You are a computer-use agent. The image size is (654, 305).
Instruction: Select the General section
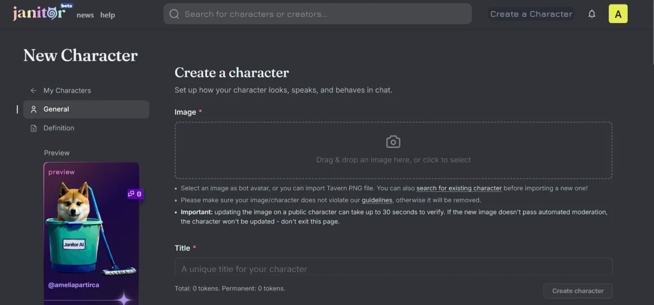[86, 109]
